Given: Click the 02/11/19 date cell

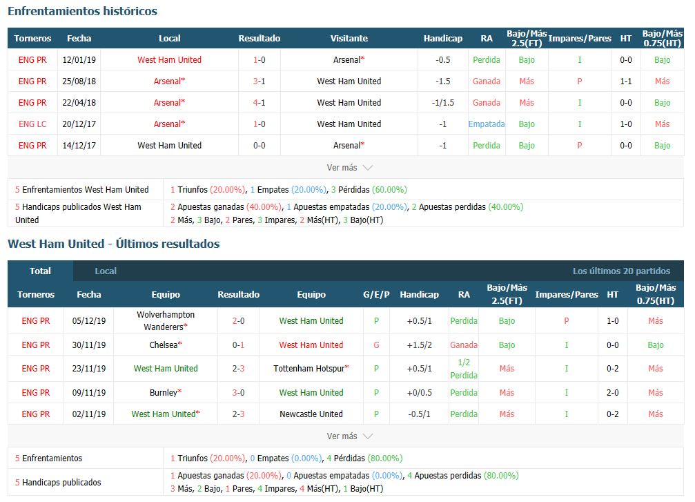Looking at the screenshot, I should pyautogui.click(x=89, y=414).
